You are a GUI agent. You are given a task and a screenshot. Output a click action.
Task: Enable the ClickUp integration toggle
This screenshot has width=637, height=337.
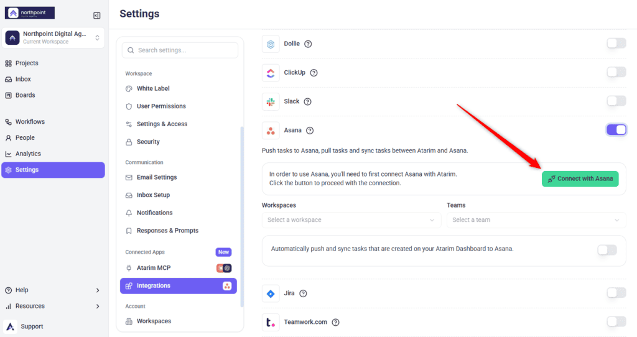616,72
